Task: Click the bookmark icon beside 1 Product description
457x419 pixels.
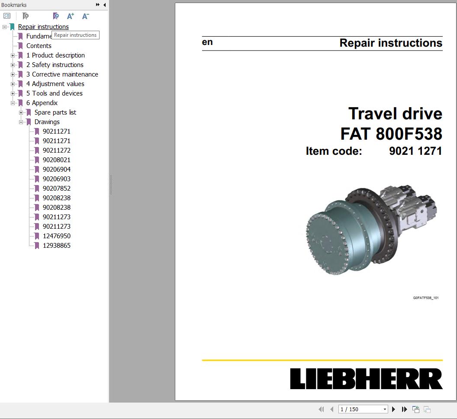Action: pyautogui.click(x=20, y=55)
